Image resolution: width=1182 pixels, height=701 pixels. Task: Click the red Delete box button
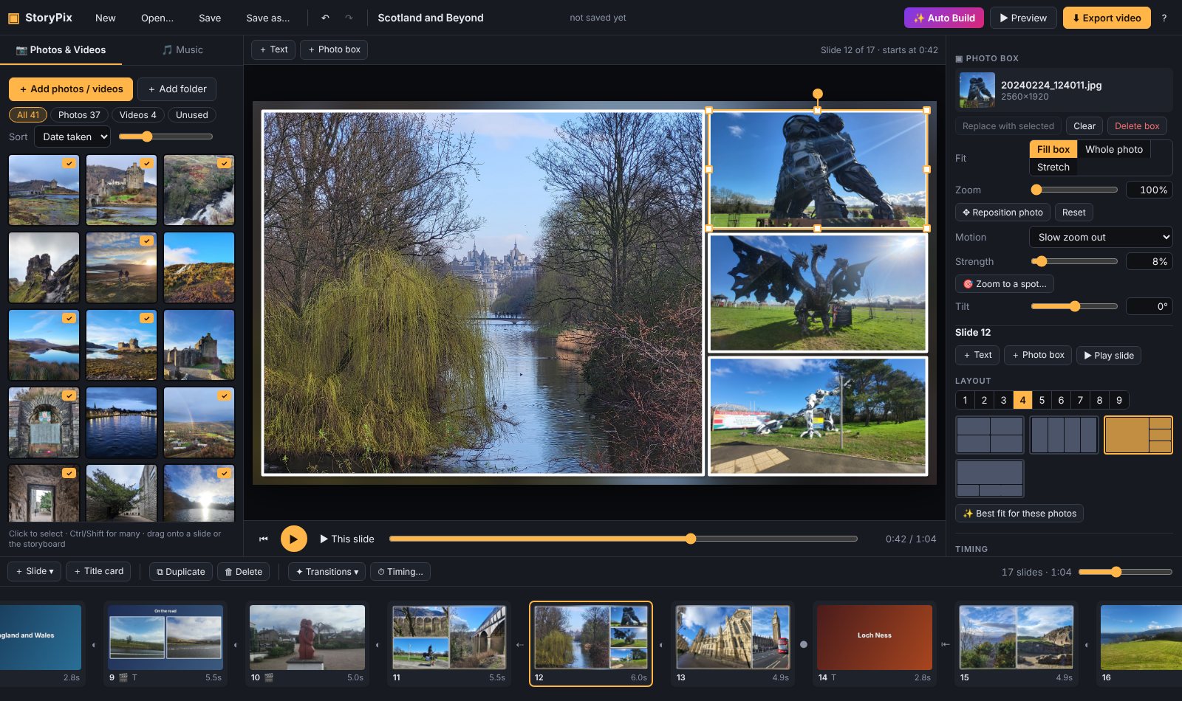[x=1137, y=126]
